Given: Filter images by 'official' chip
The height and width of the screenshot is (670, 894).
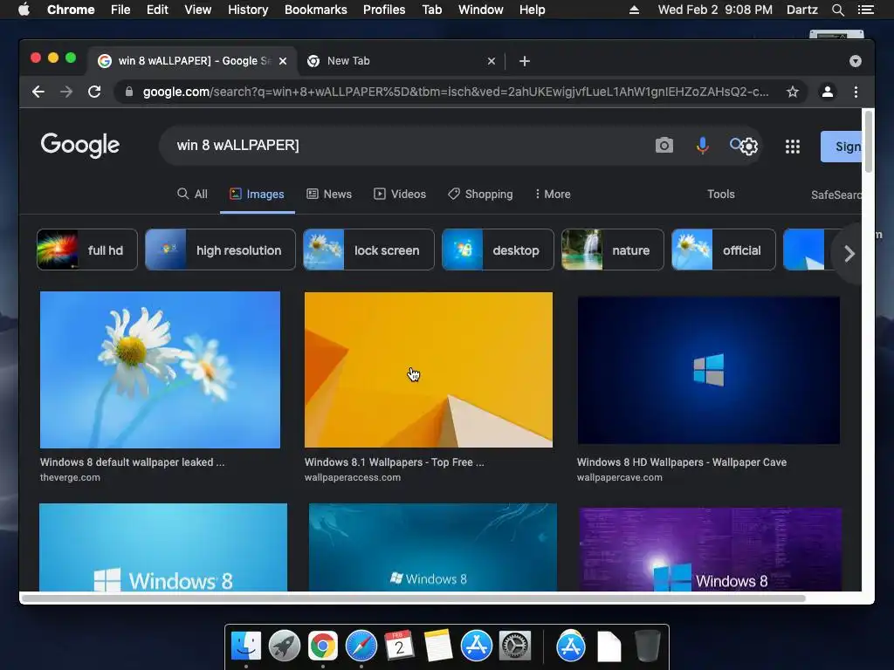Looking at the screenshot, I should (724, 250).
